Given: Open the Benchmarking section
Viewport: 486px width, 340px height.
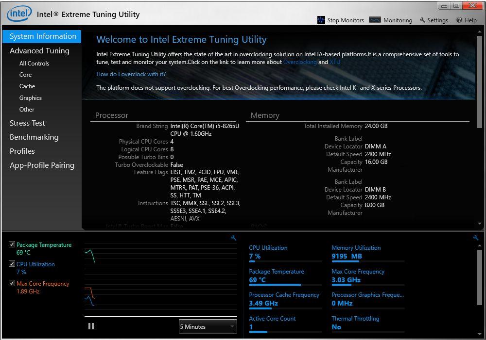Looking at the screenshot, I should [x=34, y=137].
